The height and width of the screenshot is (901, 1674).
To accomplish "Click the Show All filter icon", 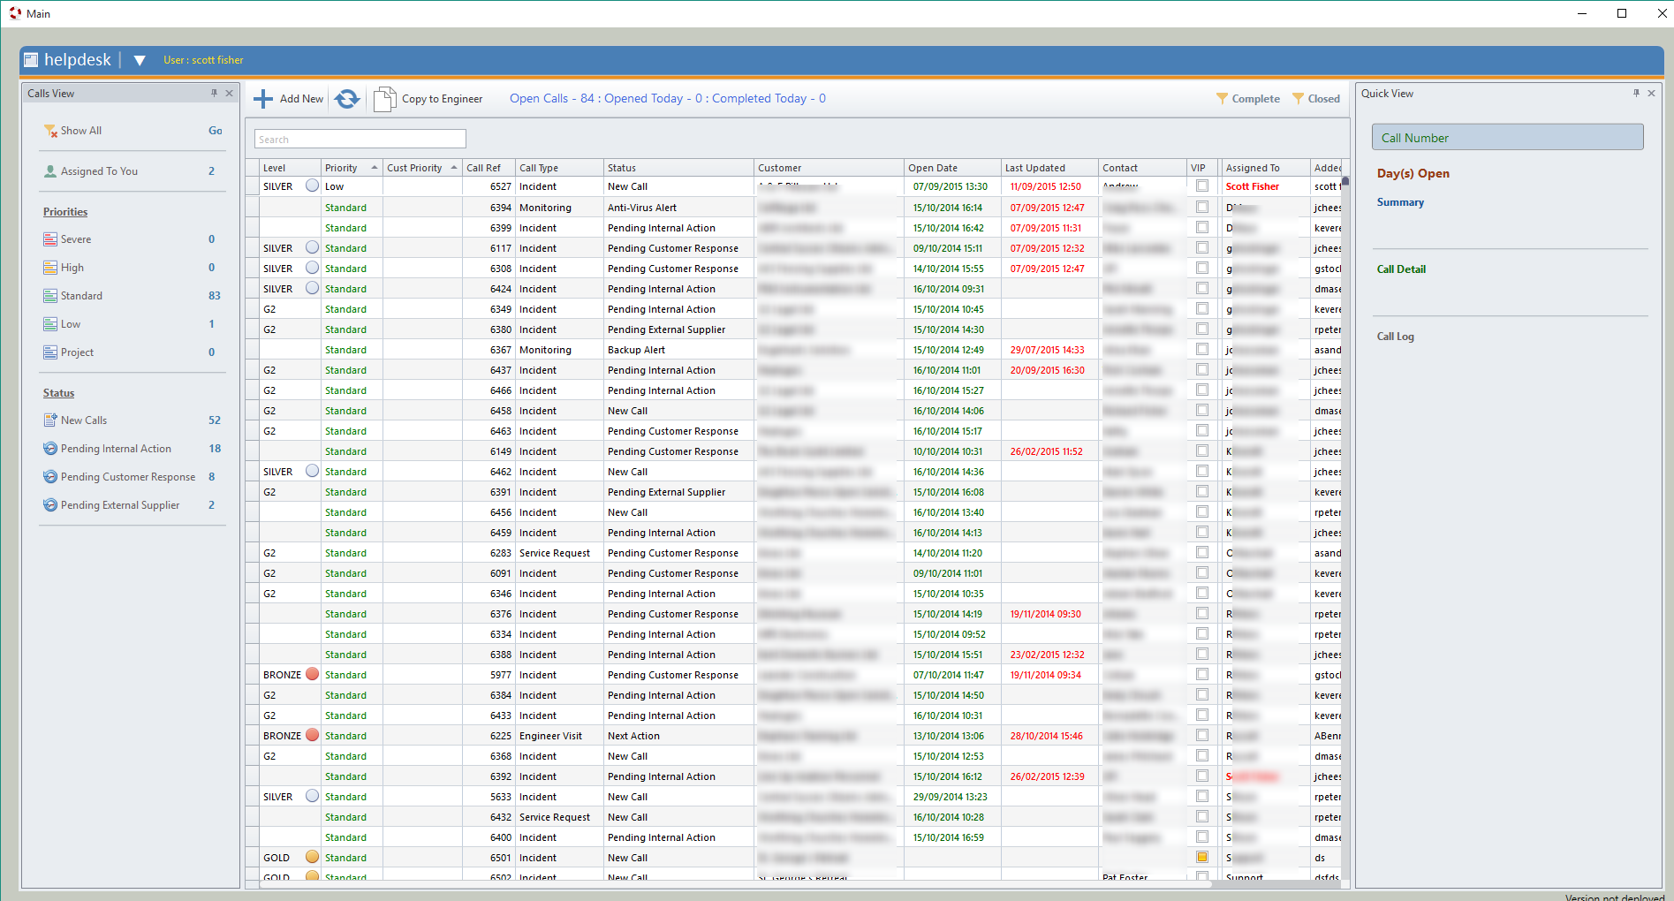I will [x=50, y=131].
